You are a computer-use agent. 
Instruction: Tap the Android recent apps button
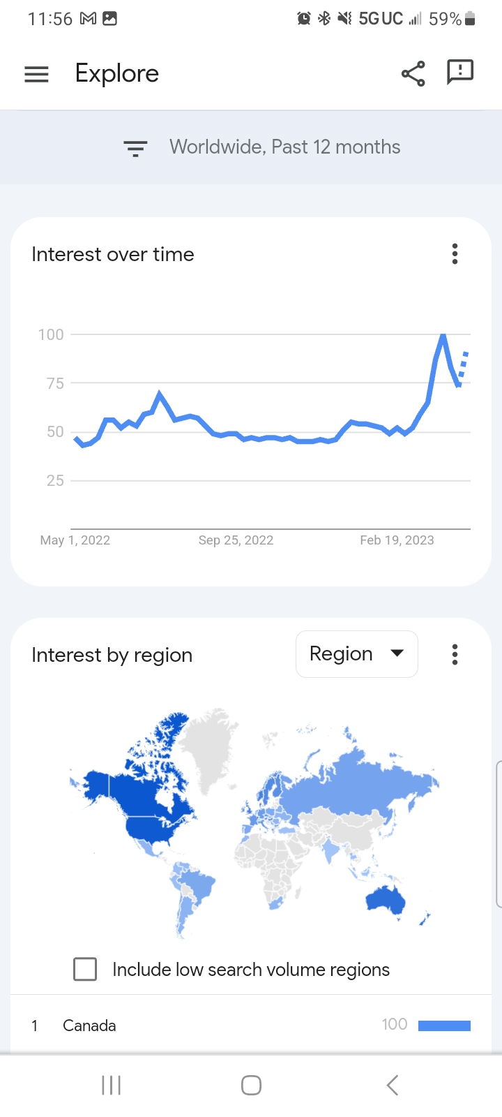point(112,1085)
